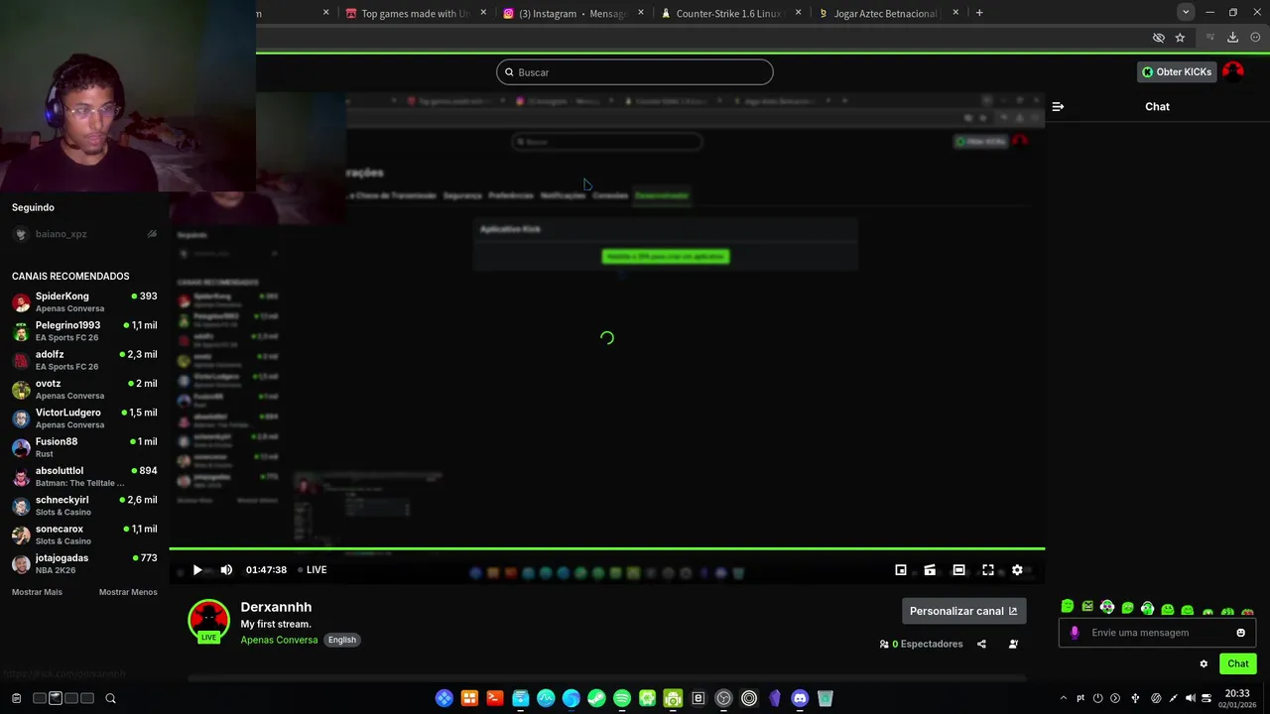Open Spotify from the taskbar
Viewport: 1270px width, 714px height.
[x=622, y=698]
